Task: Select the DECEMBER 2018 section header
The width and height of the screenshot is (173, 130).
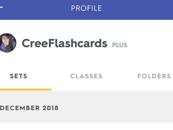Action: pyautogui.click(x=29, y=108)
